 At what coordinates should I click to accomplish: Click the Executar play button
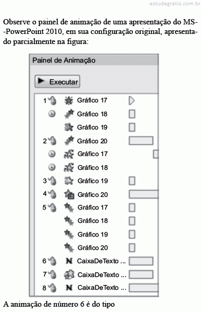(x=57, y=82)
